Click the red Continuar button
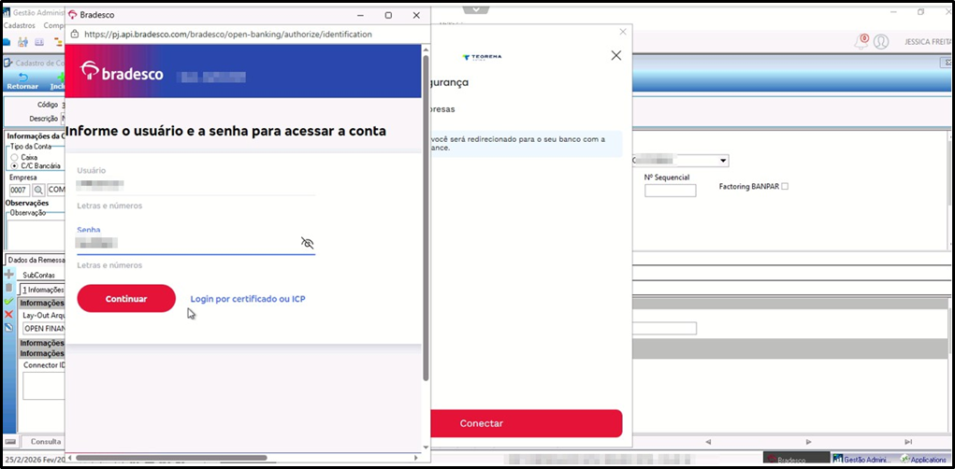 (x=126, y=299)
